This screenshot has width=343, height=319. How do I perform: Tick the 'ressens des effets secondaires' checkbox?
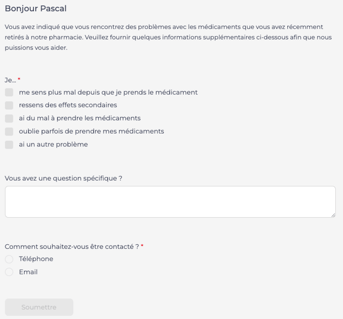(x=9, y=105)
